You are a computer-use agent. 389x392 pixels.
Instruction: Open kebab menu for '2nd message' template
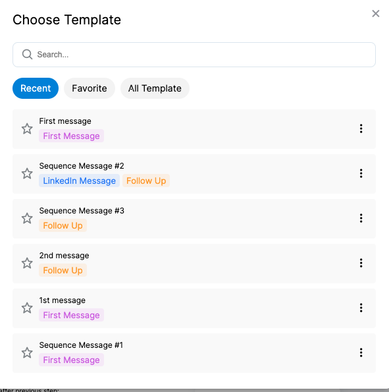coord(361,263)
